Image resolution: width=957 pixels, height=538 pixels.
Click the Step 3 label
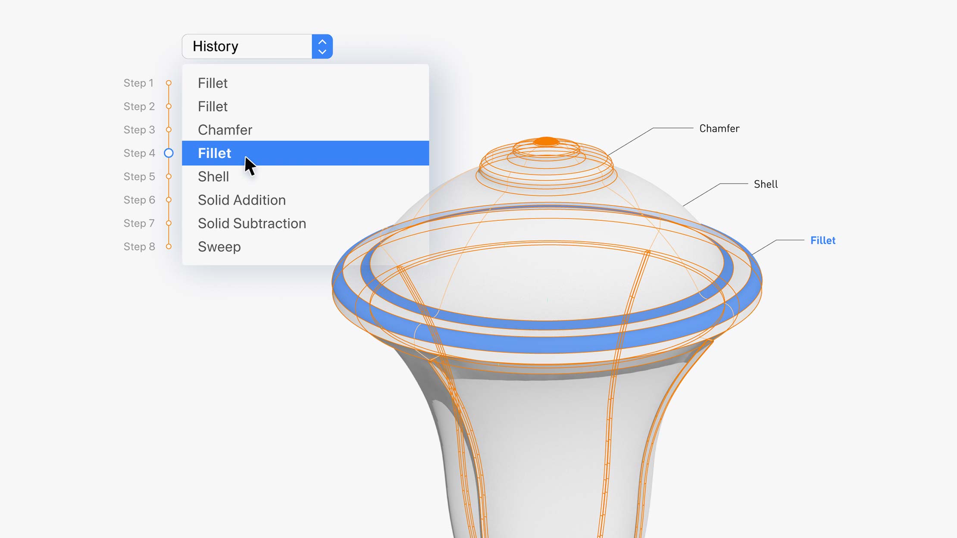pyautogui.click(x=139, y=129)
